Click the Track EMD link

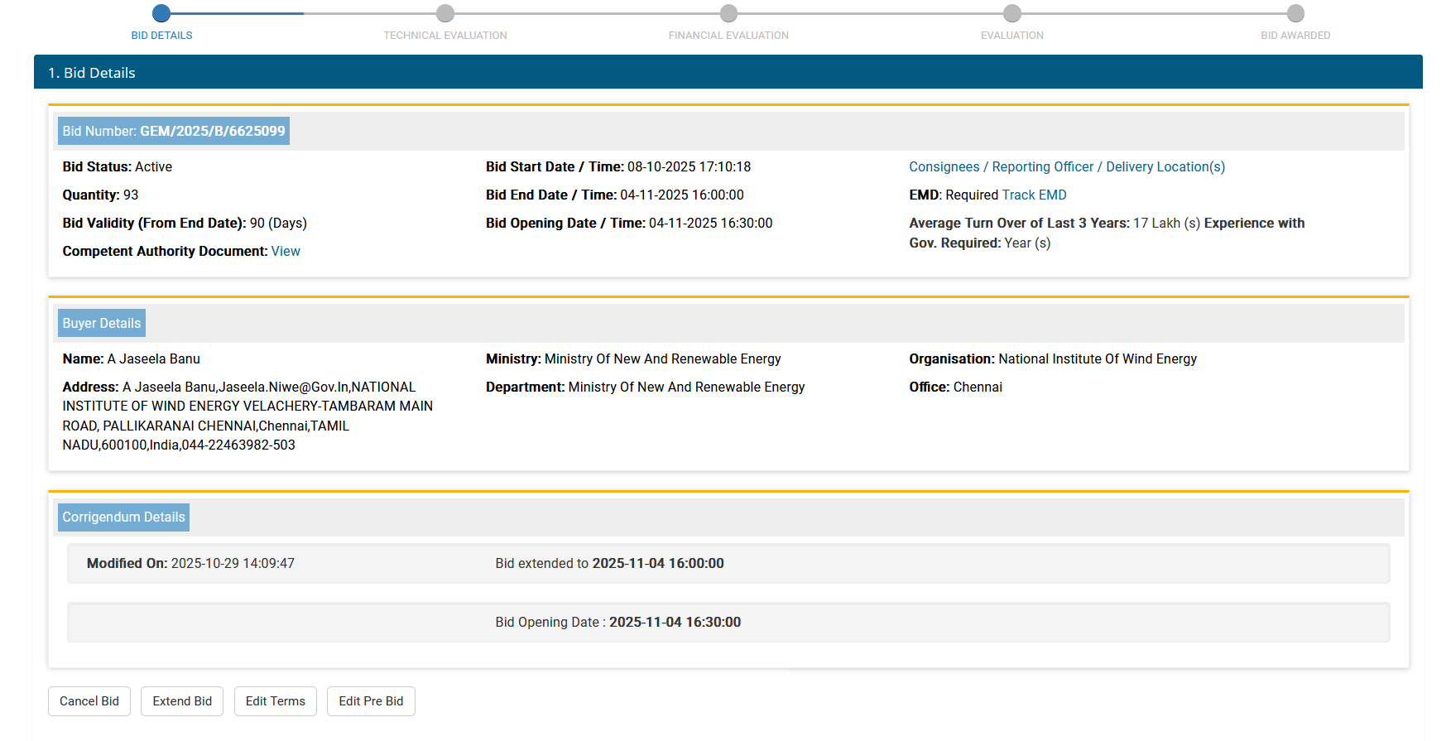(x=1034, y=195)
